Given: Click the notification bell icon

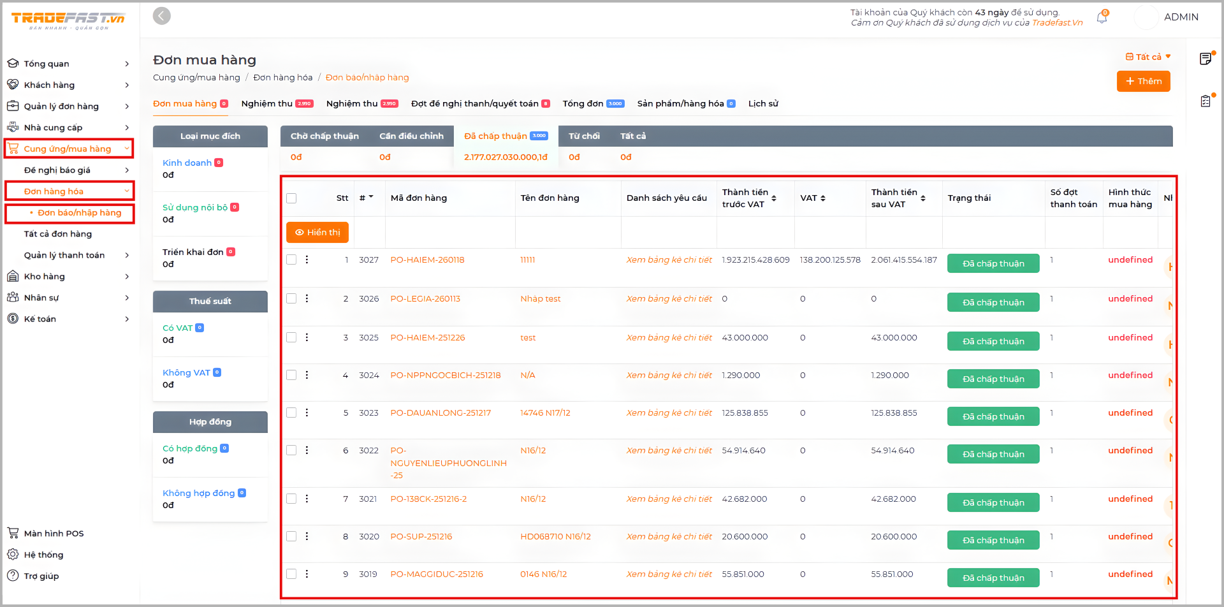Looking at the screenshot, I should (x=1102, y=18).
